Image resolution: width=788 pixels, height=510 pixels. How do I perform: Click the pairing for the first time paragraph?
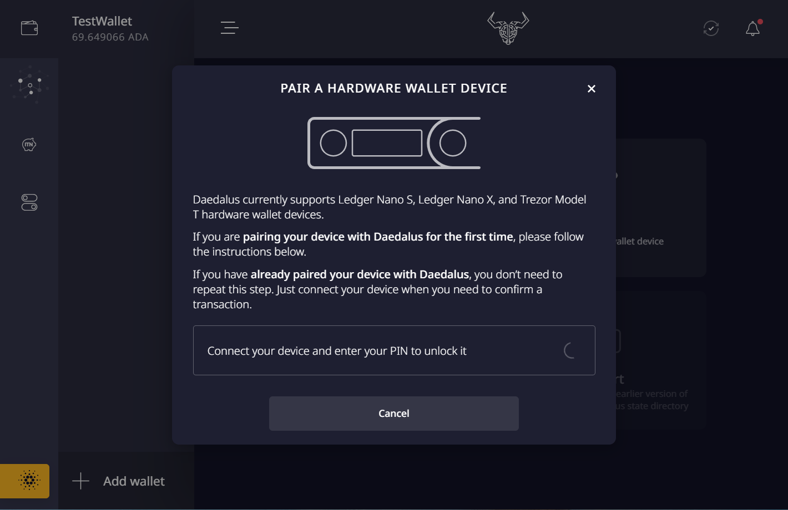tap(388, 244)
